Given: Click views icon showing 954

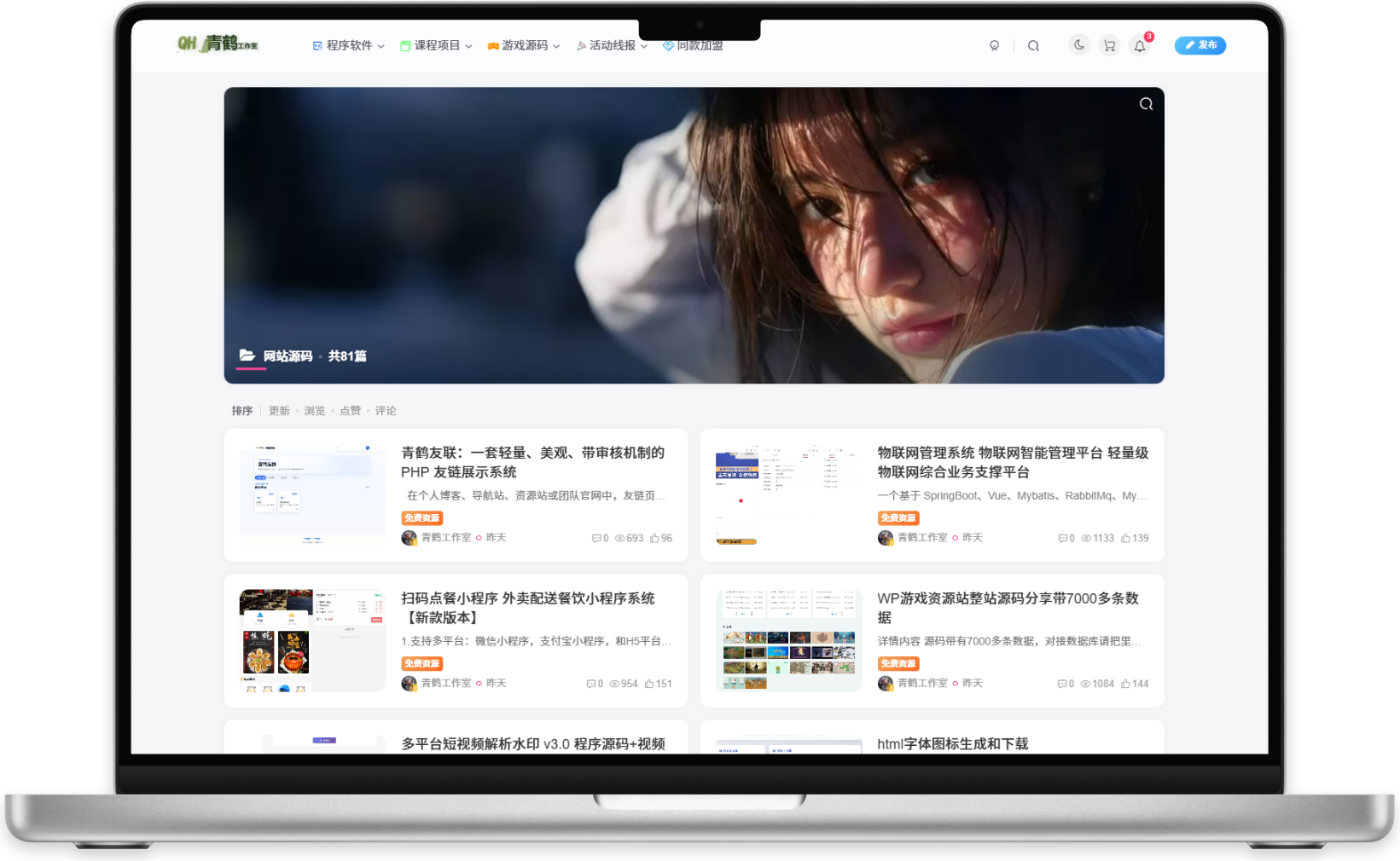Looking at the screenshot, I should click(x=614, y=685).
